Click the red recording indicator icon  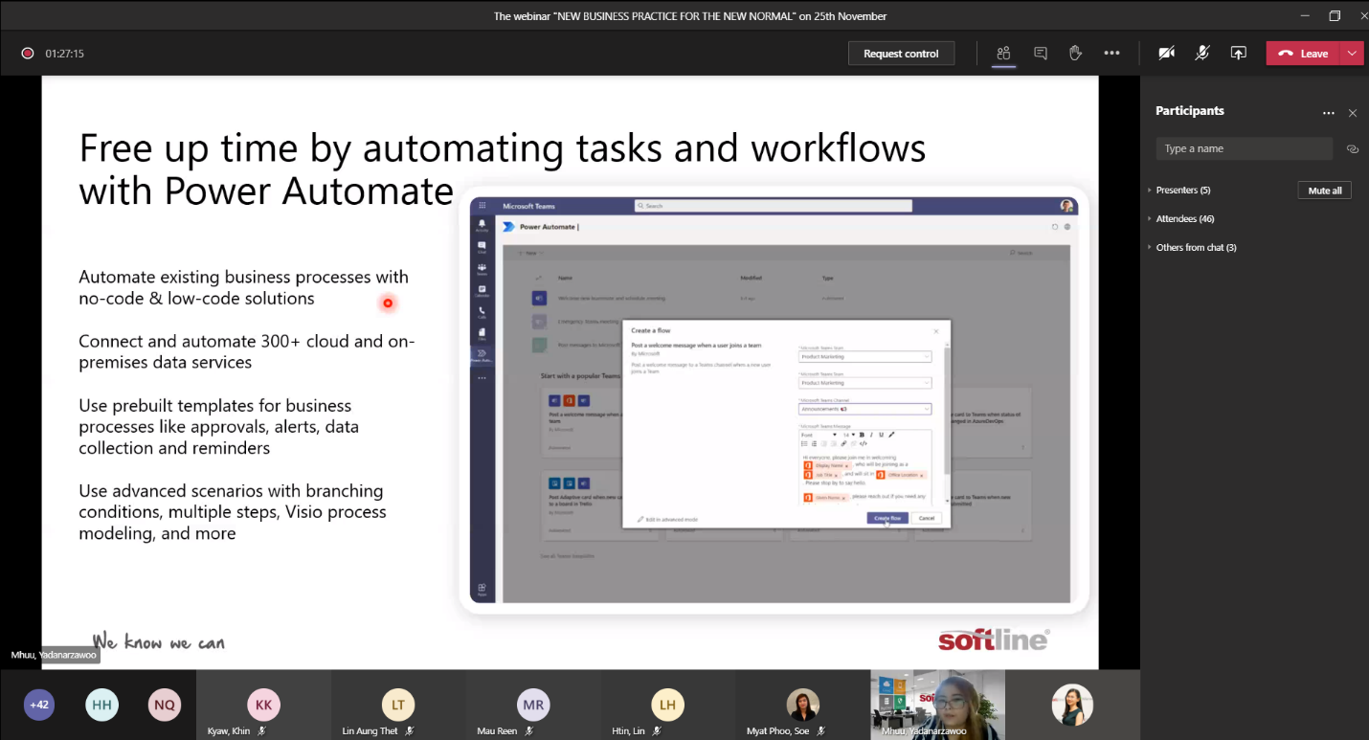point(28,54)
